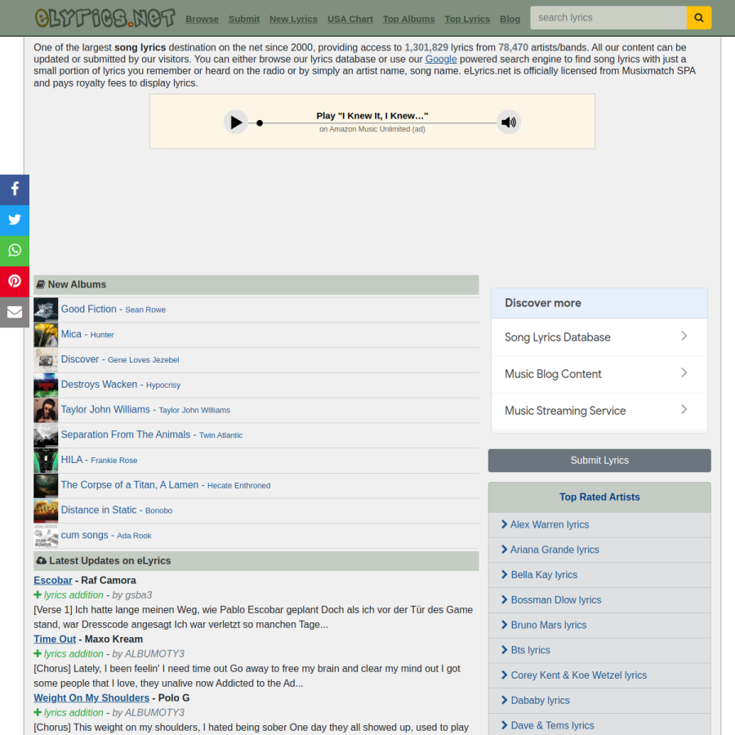Open Gene Loves Jezebel artist link
735x735 pixels.
coord(144,360)
